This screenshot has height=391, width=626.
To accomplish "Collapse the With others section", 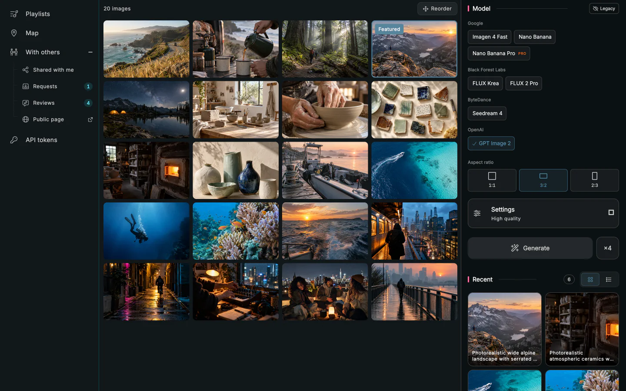I will tap(90, 52).
